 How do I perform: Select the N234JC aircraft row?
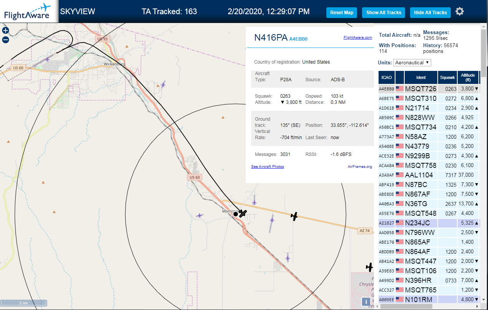click(428, 223)
